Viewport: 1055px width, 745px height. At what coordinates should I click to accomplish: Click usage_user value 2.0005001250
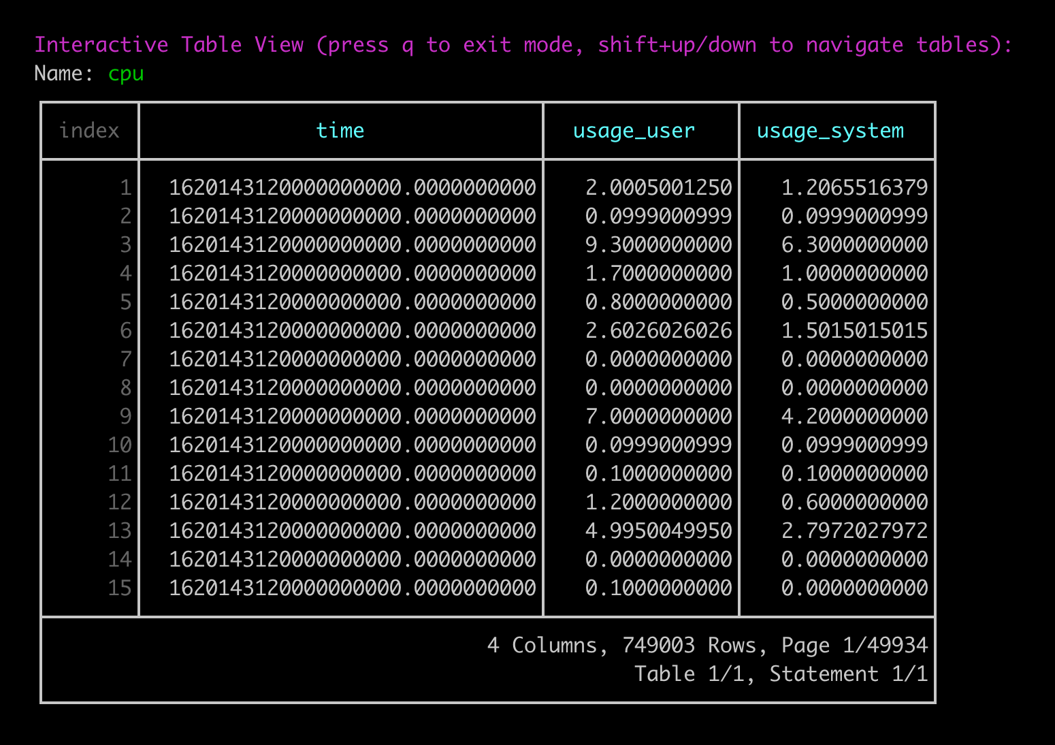(658, 187)
